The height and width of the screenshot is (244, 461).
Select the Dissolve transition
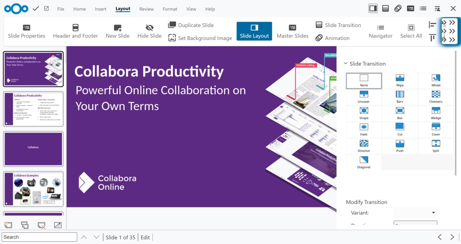point(364,146)
